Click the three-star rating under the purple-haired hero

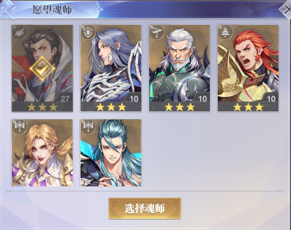(111, 107)
